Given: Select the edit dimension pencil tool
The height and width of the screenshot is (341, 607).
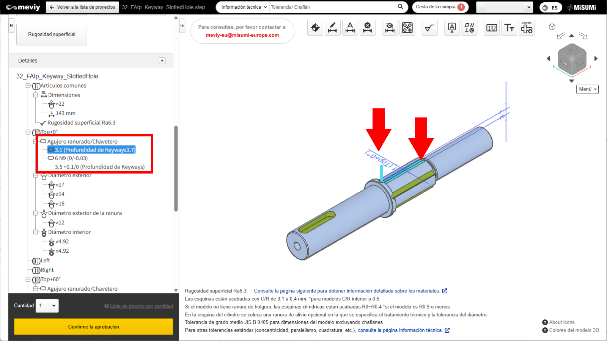Looking at the screenshot, I should coord(333,28).
